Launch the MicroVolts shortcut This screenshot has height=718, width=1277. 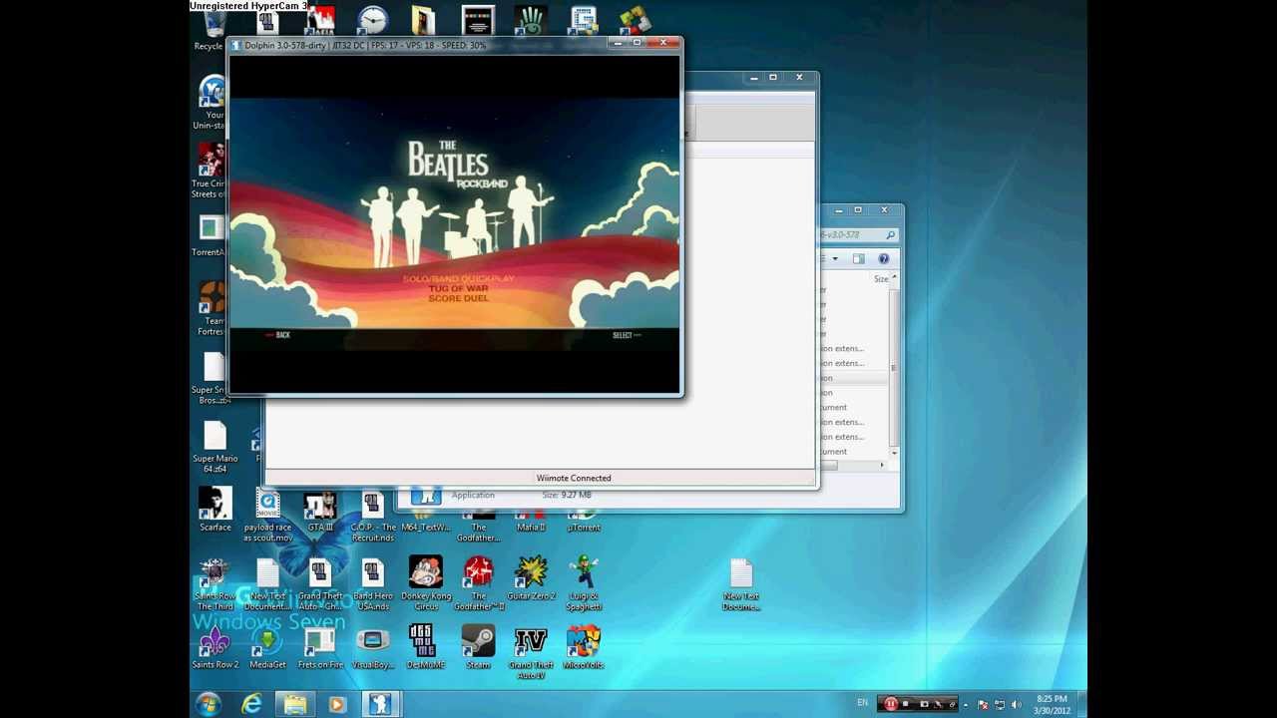(x=584, y=647)
